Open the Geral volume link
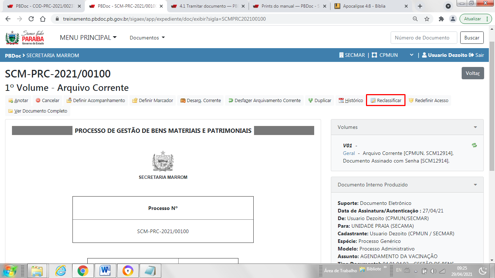495x278 pixels. (349, 153)
